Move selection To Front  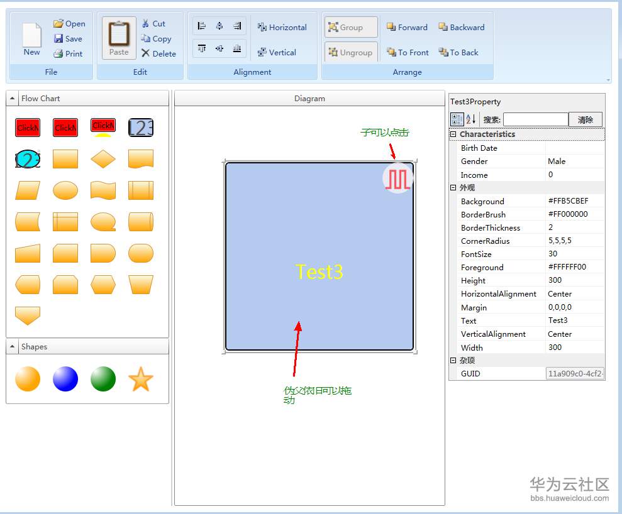[408, 52]
